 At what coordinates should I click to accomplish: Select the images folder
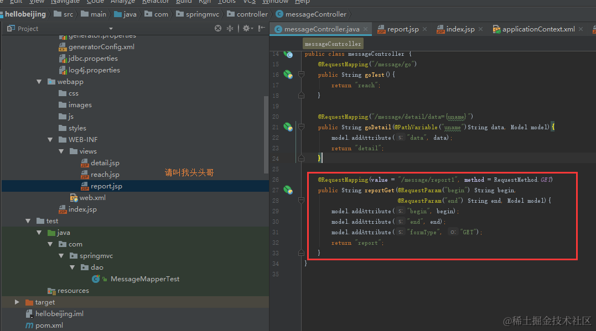(80, 105)
